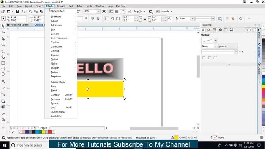Click the X position input field
The image size is (265, 149).
[x=18, y=17]
